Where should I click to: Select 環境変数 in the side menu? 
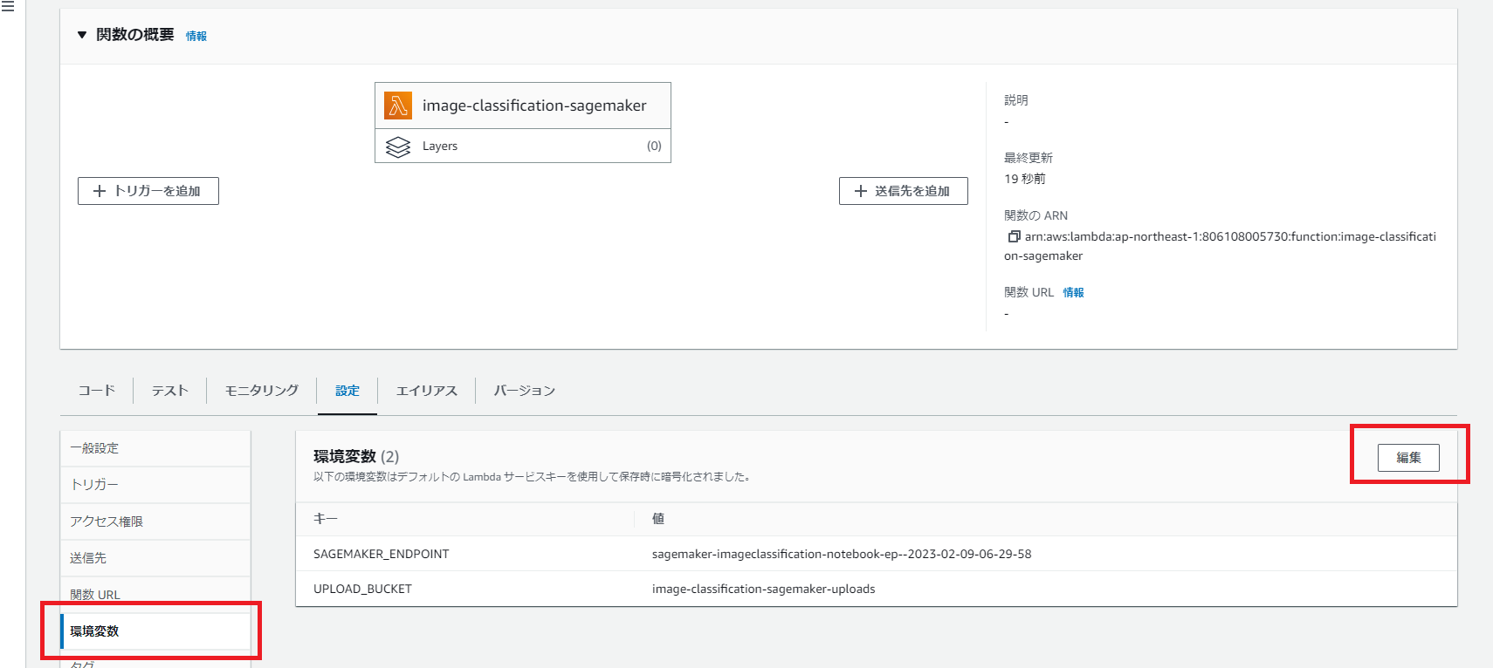[x=155, y=631]
